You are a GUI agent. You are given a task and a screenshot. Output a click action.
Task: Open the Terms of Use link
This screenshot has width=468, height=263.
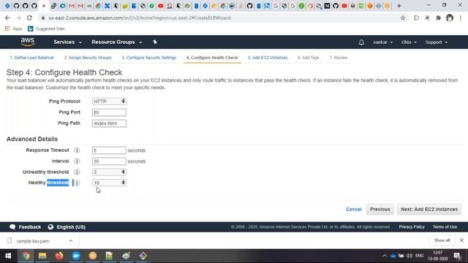coord(445,227)
